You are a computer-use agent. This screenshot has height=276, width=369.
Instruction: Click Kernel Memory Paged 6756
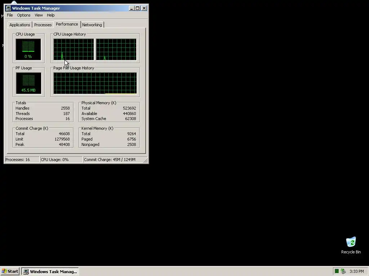pos(132,139)
